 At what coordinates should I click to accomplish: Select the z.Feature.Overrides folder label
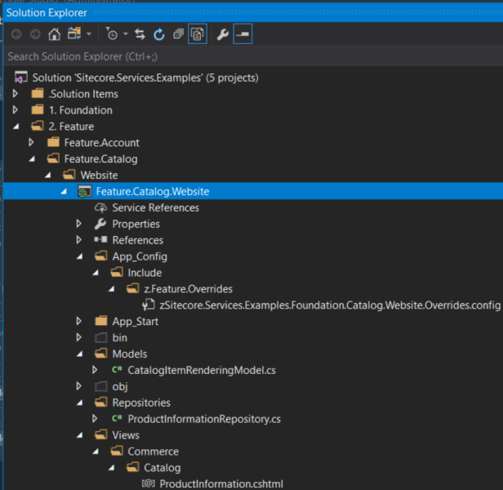pos(188,289)
